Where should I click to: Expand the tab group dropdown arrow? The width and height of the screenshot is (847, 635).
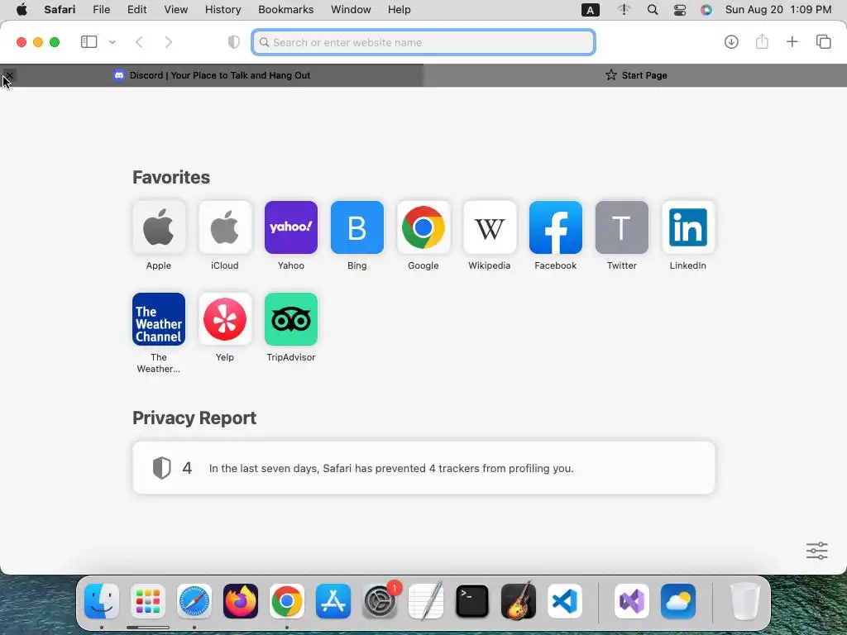click(112, 42)
